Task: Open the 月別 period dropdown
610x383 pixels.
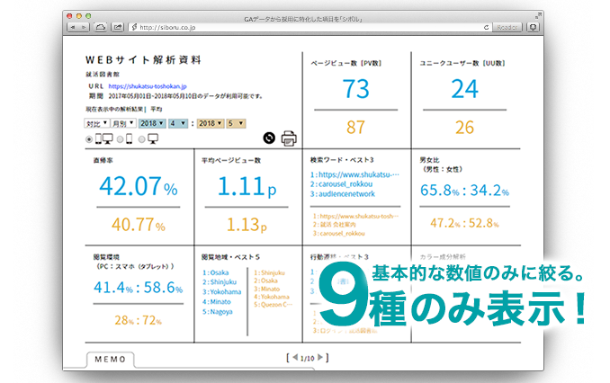Action: [x=122, y=123]
